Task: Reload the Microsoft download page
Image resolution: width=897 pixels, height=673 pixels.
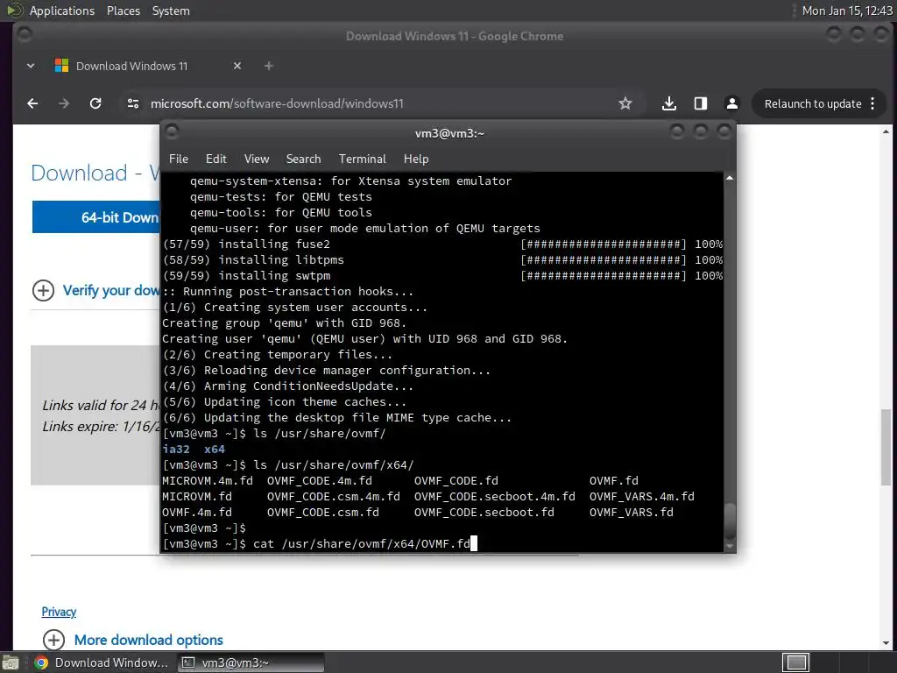Action: (x=95, y=103)
